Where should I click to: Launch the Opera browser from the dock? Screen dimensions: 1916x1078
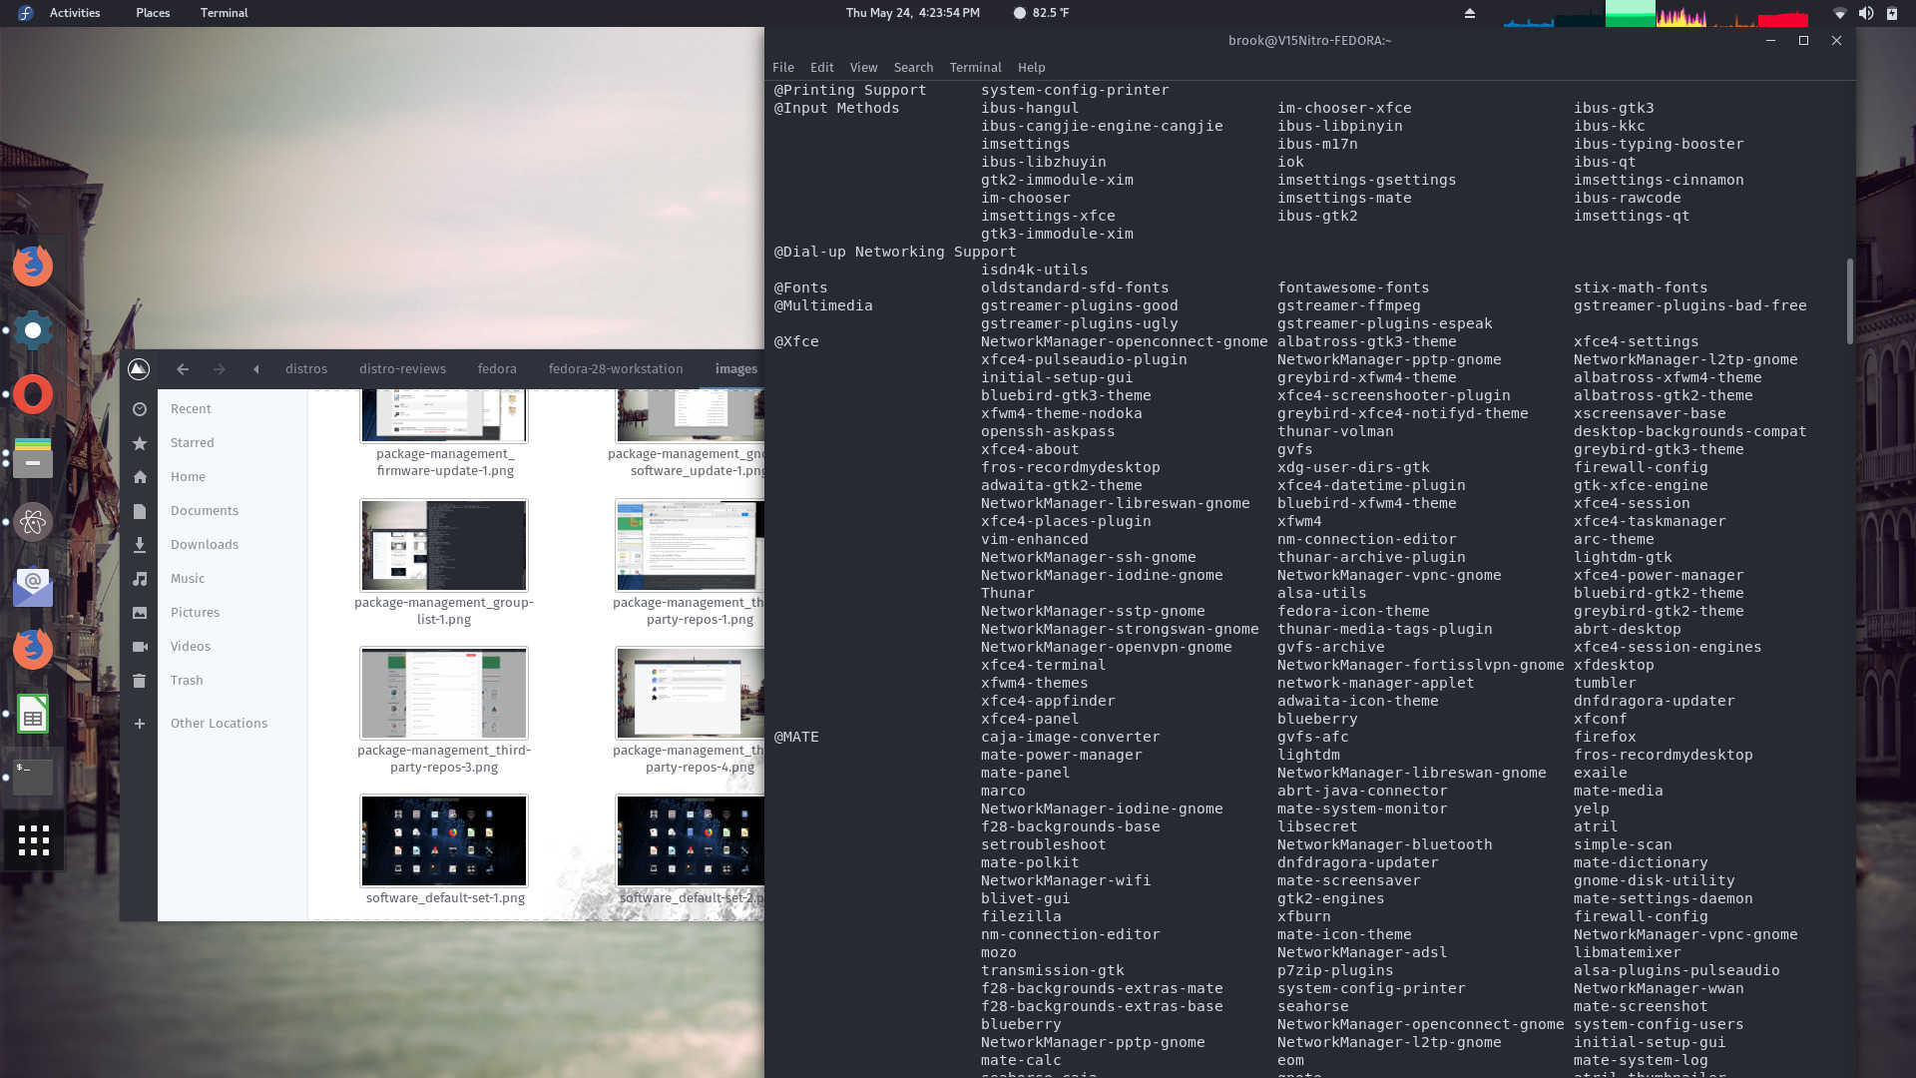(x=33, y=394)
